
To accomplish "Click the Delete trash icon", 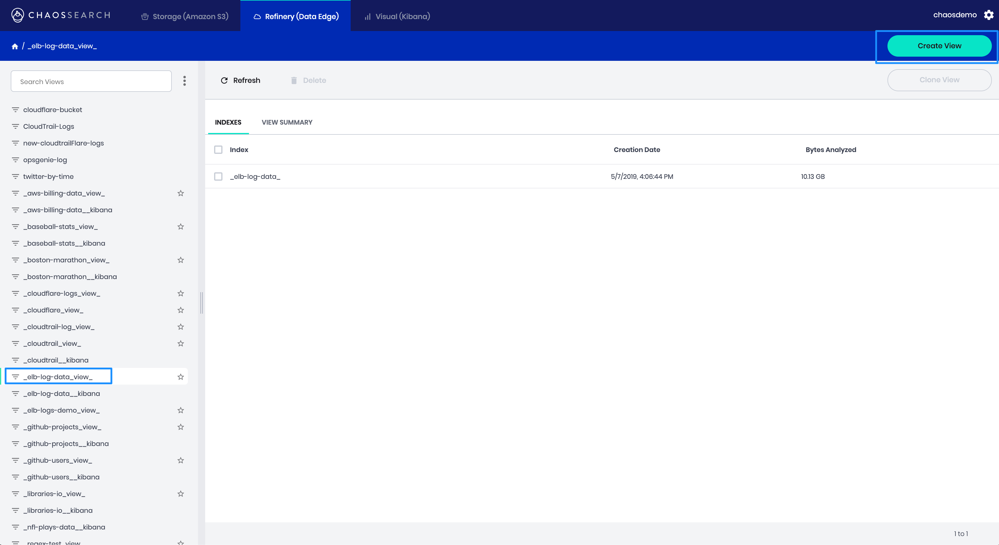I will (x=294, y=80).
